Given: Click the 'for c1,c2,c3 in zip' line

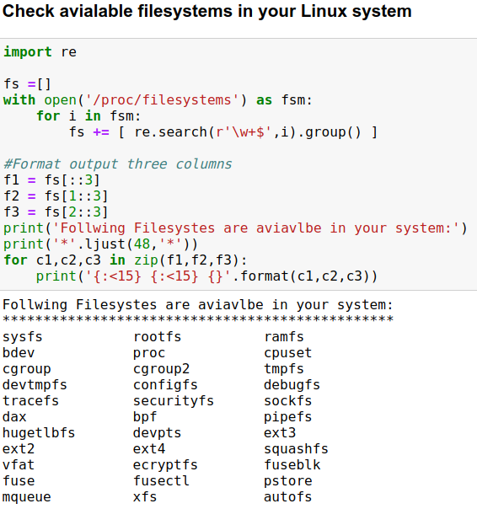Looking at the screenshot, I should click(x=126, y=260).
